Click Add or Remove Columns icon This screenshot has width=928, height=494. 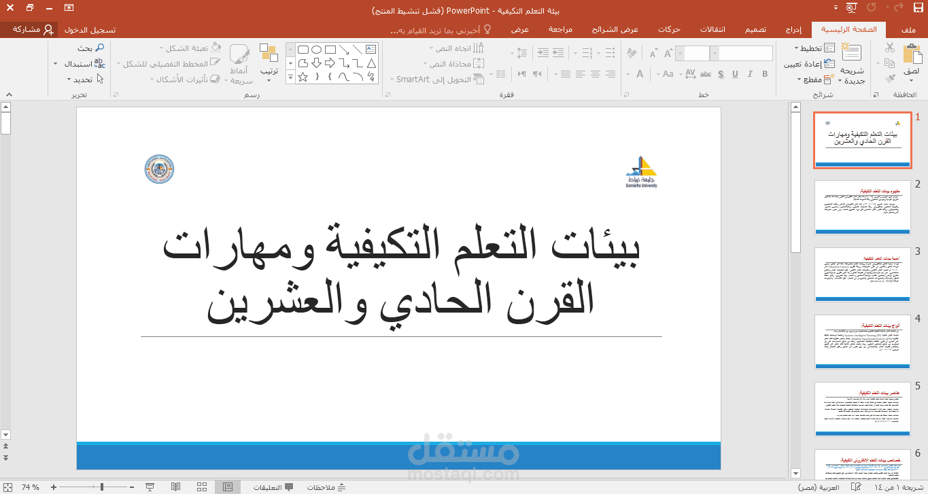[x=500, y=73]
